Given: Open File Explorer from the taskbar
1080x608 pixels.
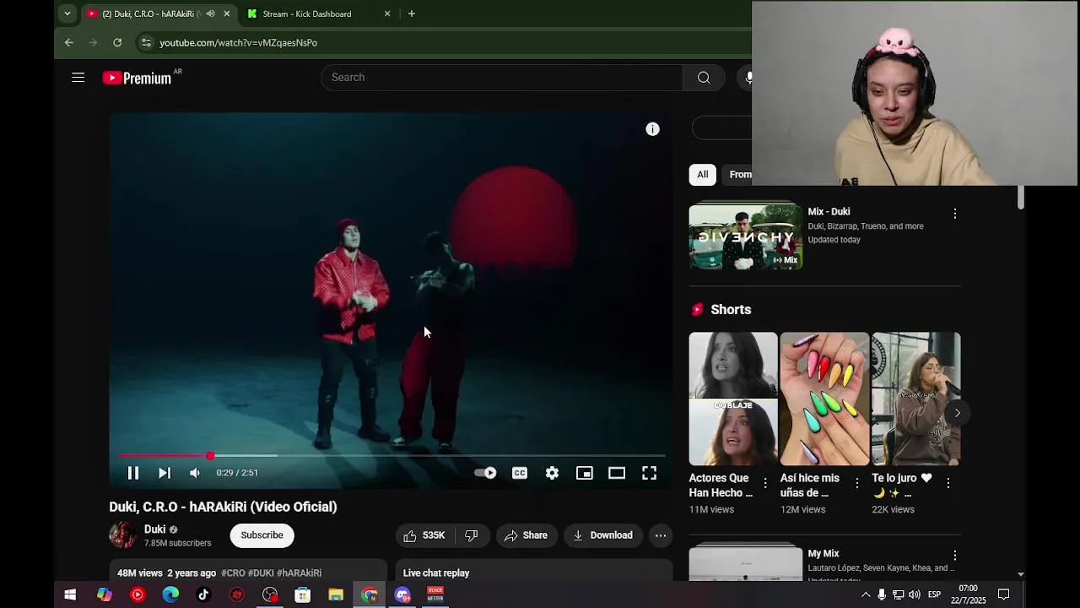Looking at the screenshot, I should pos(336,594).
